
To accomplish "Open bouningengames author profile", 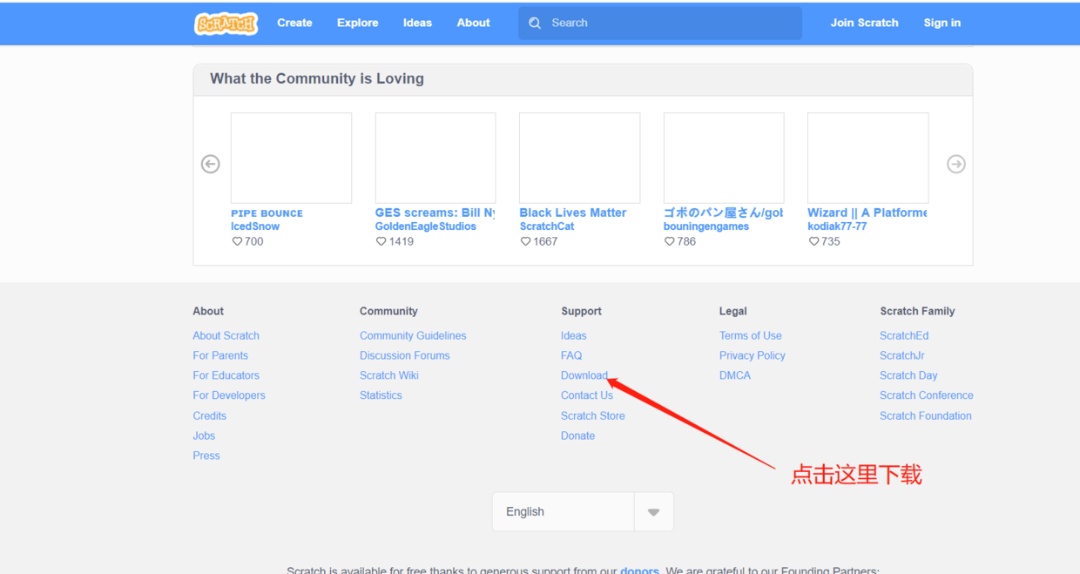I will pos(706,226).
